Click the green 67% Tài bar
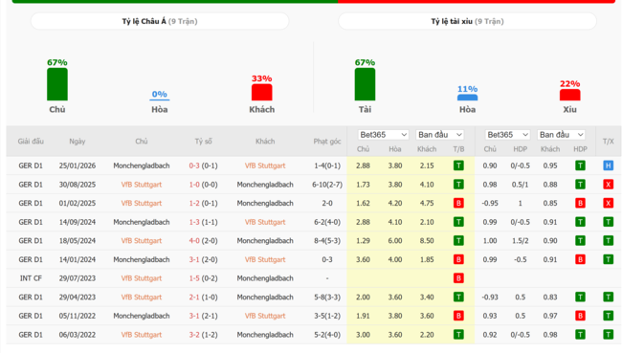The height and width of the screenshot is (353, 622). coord(365,84)
